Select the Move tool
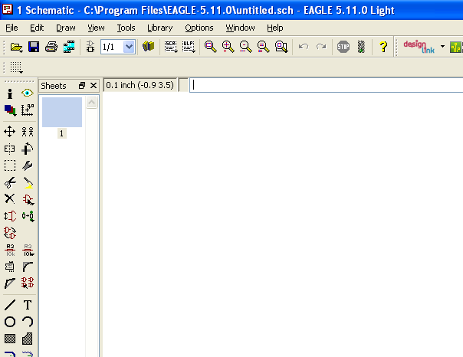 pyautogui.click(x=10, y=131)
